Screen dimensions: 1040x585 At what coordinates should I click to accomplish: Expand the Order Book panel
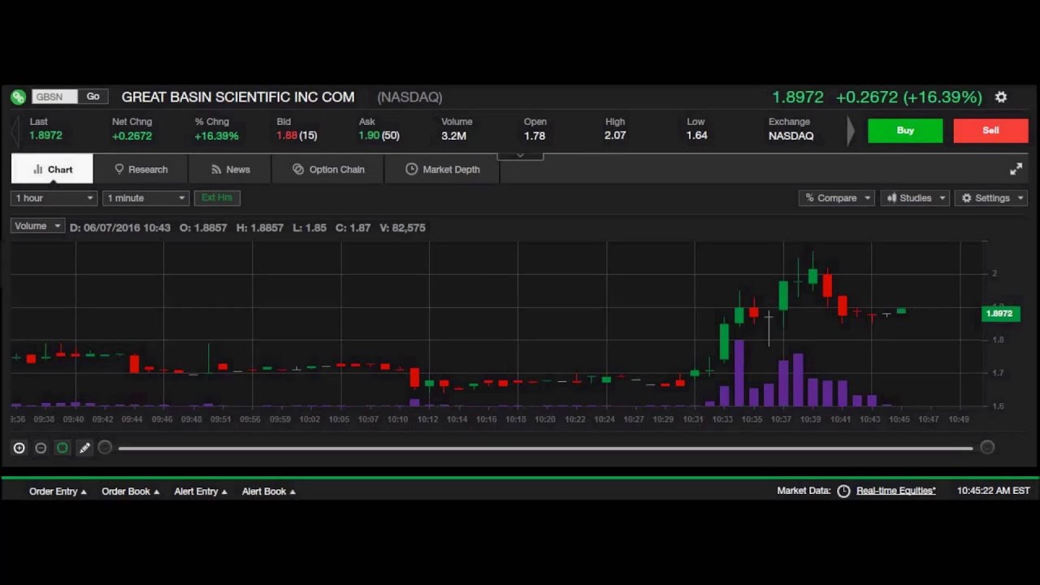point(131,491)
